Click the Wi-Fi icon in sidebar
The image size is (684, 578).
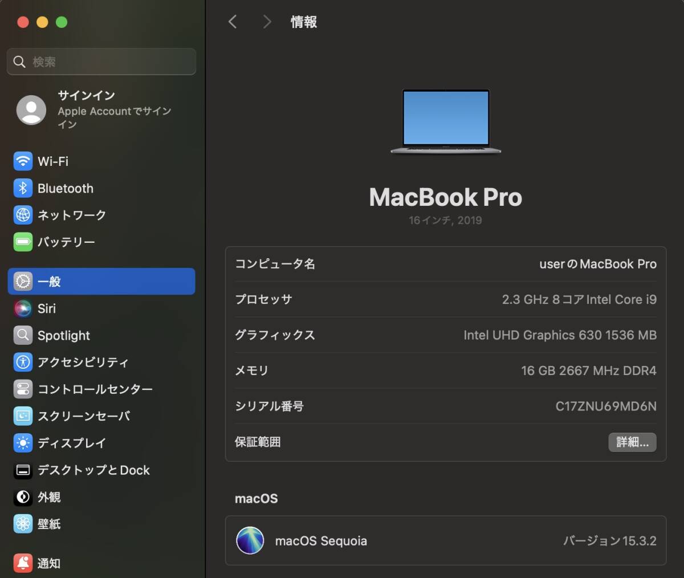coord(23,161)
